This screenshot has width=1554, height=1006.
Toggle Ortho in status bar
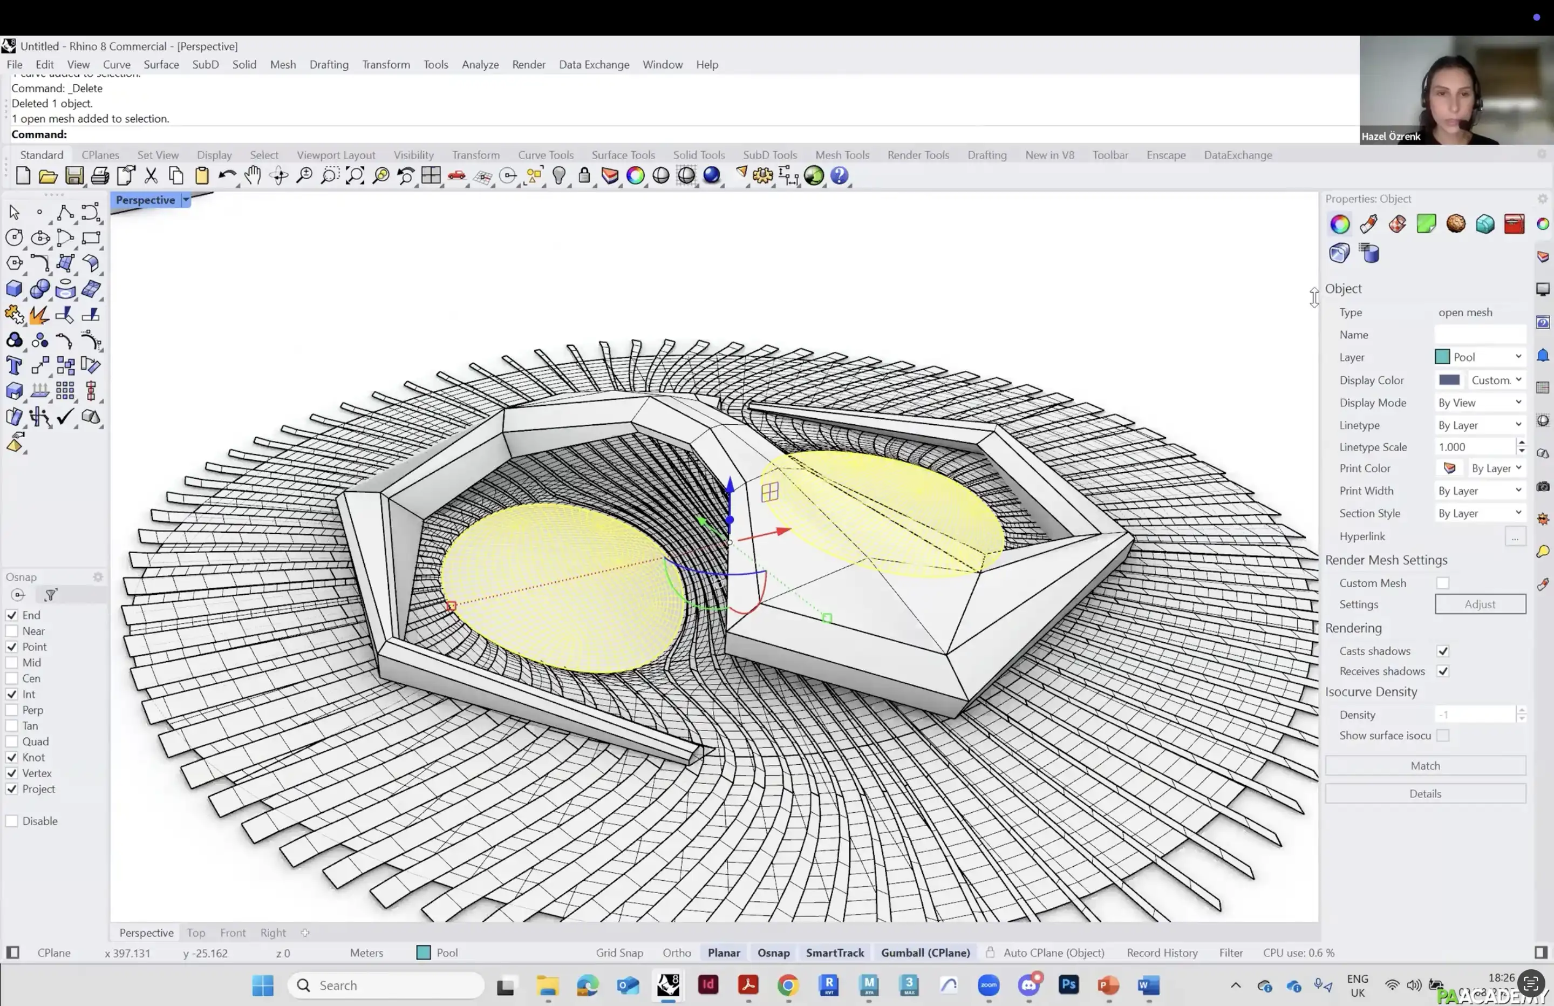tap(677, 953)
